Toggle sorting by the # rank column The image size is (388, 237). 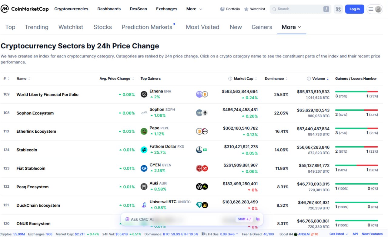6,79
